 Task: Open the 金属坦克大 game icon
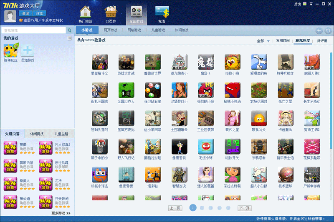(127, 90)
